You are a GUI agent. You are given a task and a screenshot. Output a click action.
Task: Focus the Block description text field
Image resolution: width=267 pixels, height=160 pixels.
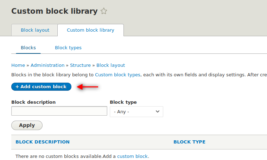tap(59, 111)
